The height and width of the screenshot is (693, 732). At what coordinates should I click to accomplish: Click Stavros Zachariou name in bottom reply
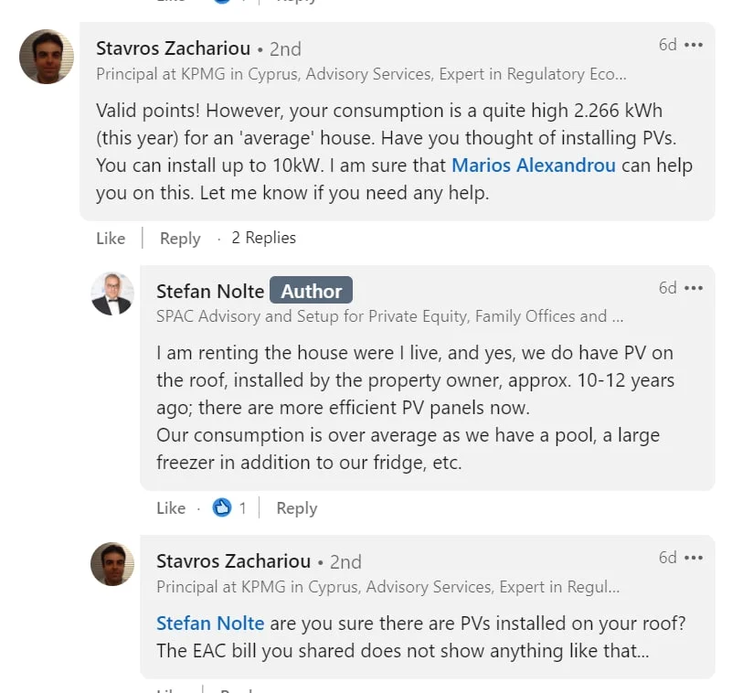click(233, 560)
